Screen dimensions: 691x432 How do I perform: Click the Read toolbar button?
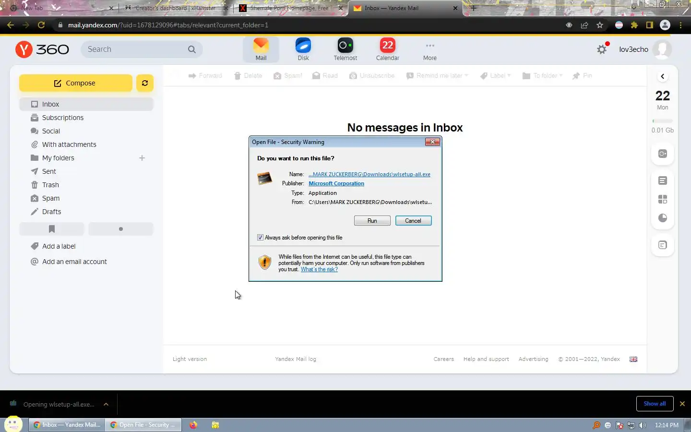coord(325,76)
